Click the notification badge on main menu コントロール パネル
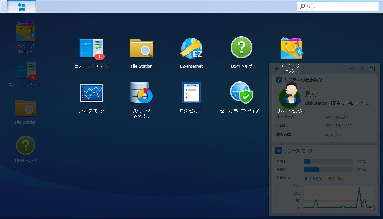 (100, 57)
